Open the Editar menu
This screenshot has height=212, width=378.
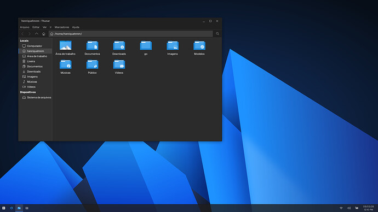click(x=36, y=27)
